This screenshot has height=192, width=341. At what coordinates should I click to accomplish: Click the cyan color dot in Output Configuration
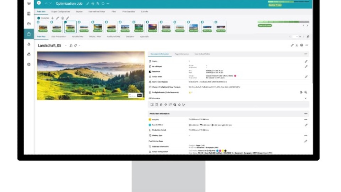217,150
